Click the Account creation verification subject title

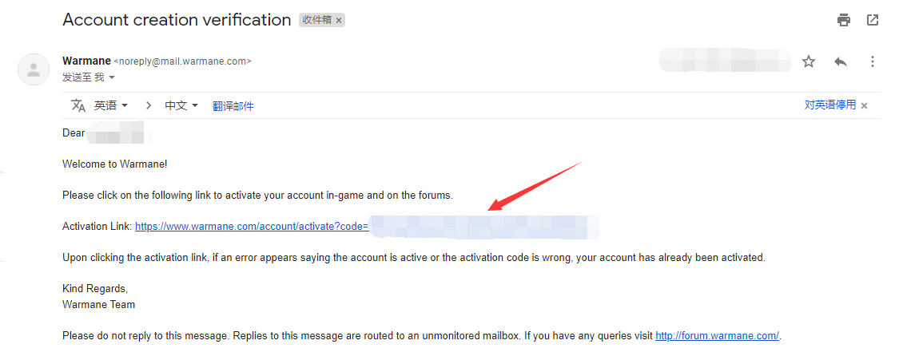[x=177, y=19]
